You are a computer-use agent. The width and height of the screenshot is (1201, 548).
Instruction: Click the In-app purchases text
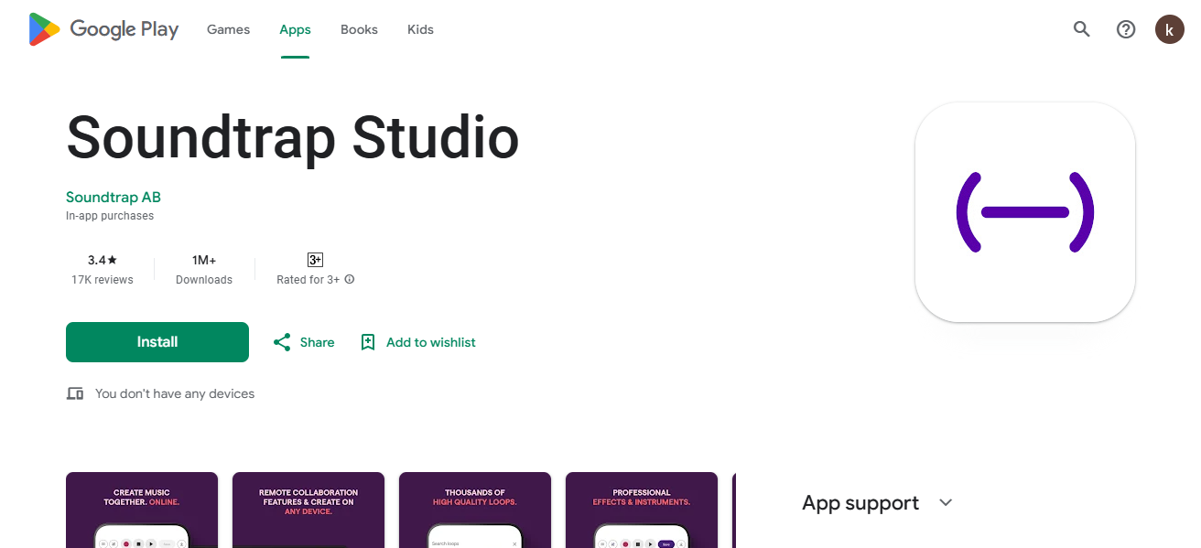coord(110,216)
